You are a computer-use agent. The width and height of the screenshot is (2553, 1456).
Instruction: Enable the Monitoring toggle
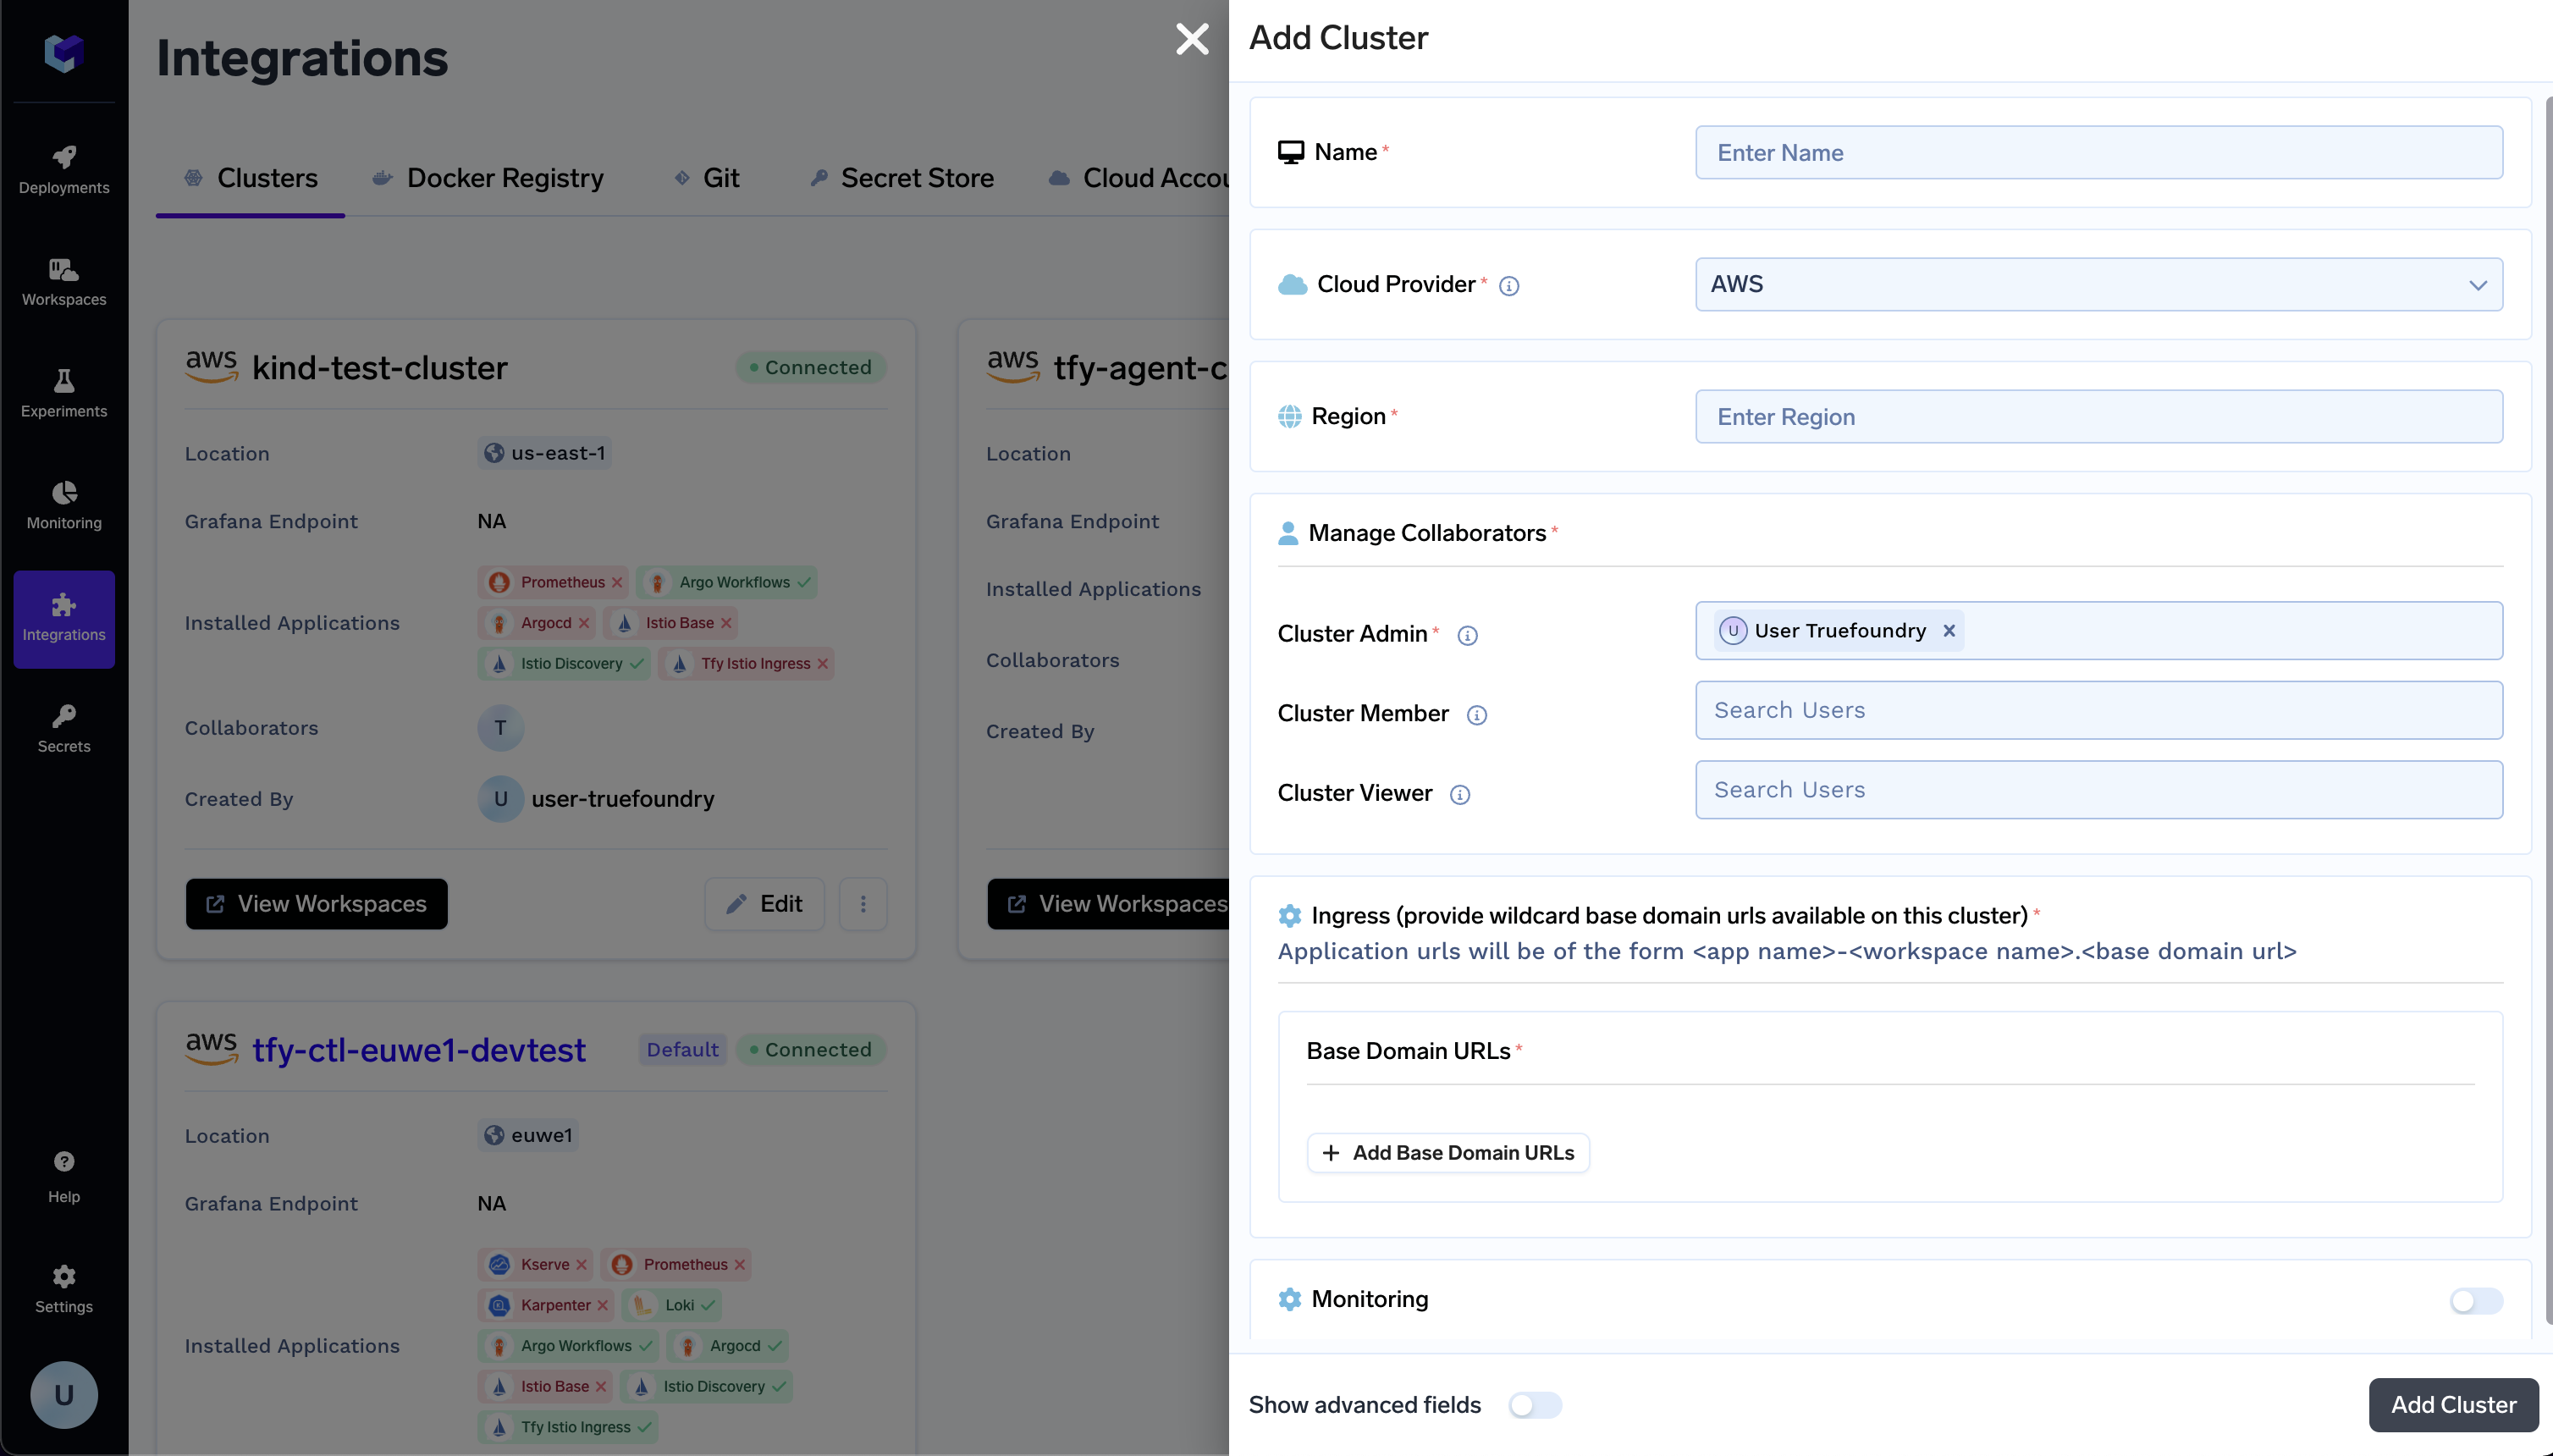point(2475,1300)
